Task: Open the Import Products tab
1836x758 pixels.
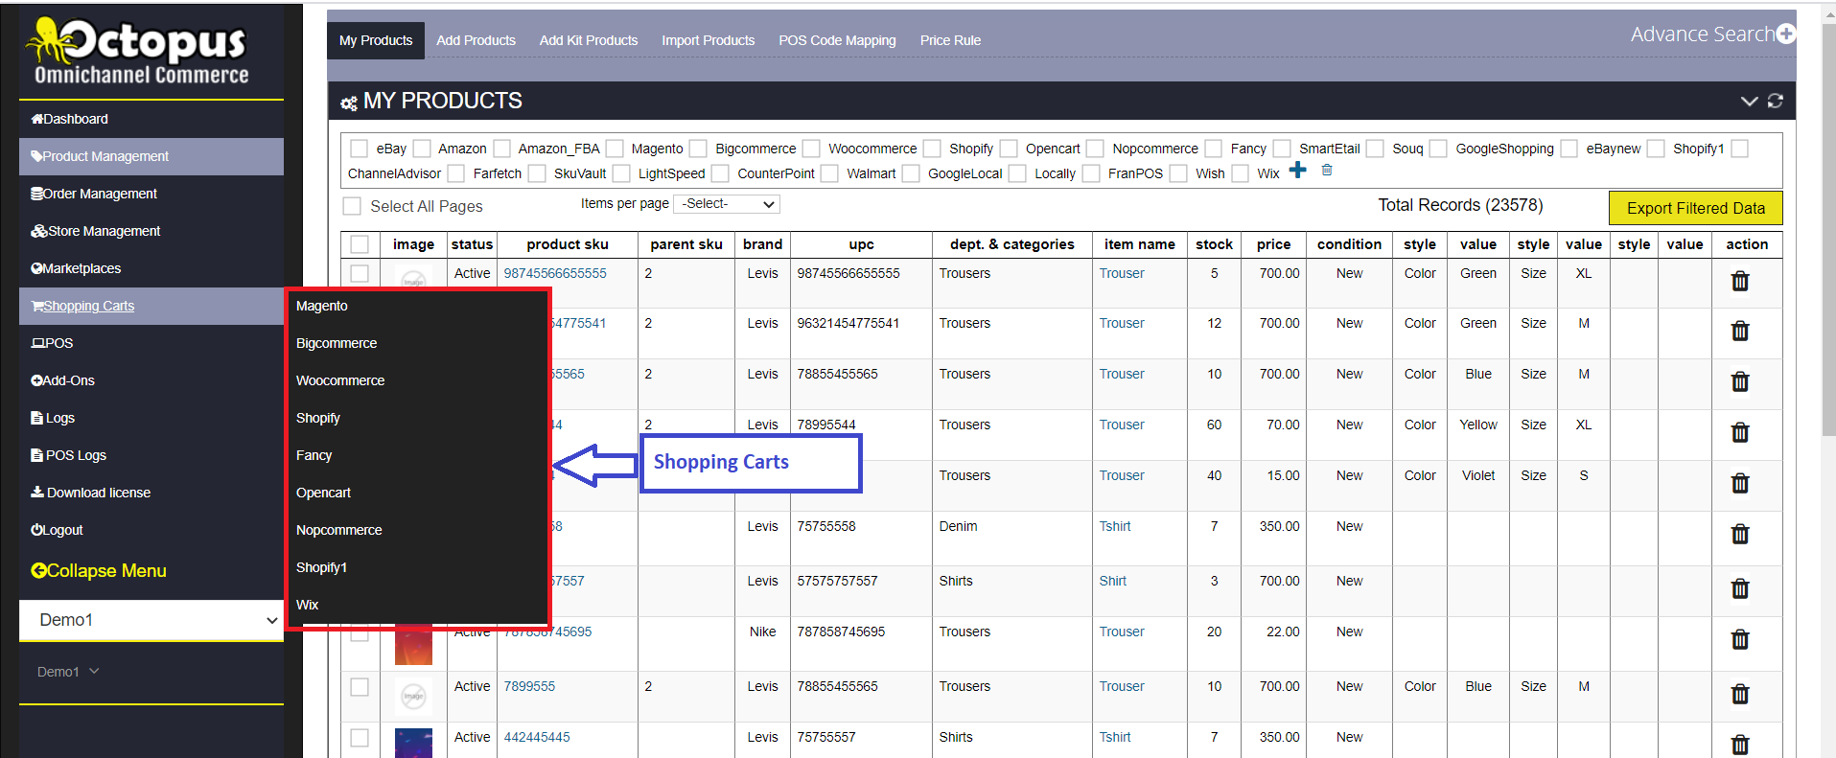Action: [709, 40]
